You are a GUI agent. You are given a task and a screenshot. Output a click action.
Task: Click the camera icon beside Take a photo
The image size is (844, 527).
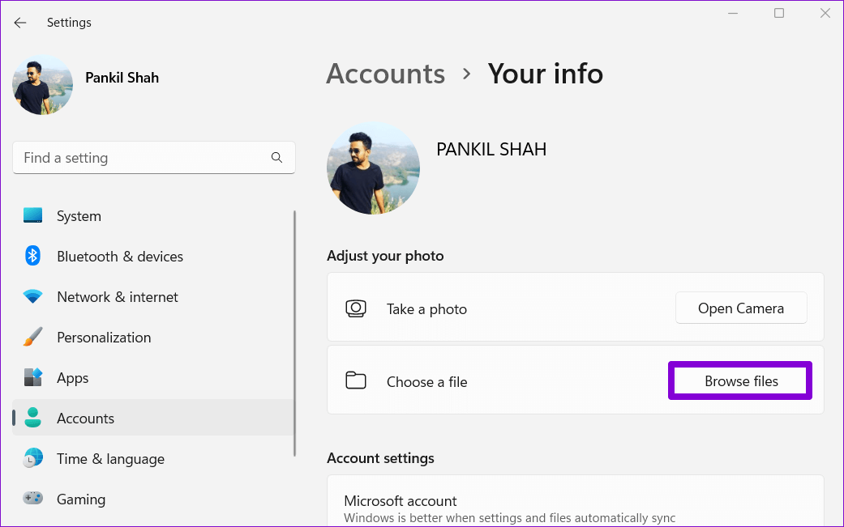click(x=355, y=308)
